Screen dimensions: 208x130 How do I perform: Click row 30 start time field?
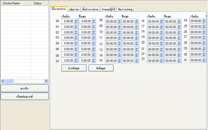[198, 54]
